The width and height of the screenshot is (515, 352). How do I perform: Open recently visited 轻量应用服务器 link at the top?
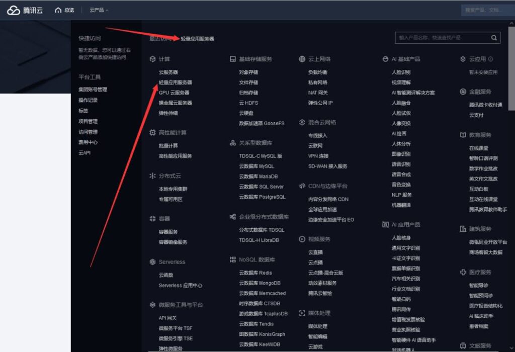(x=197, y=39)
